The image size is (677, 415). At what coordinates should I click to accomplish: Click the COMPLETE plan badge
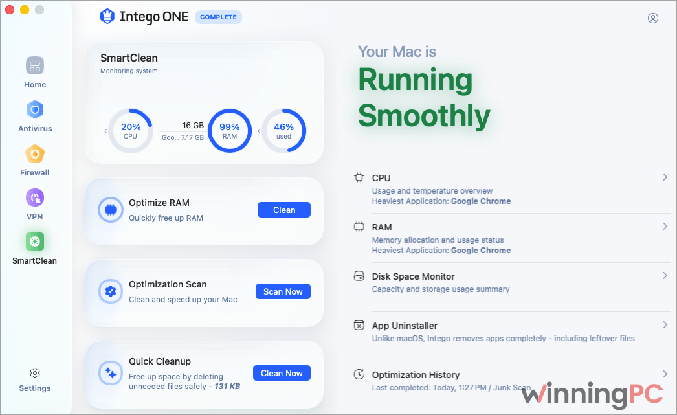coord(218,17)
